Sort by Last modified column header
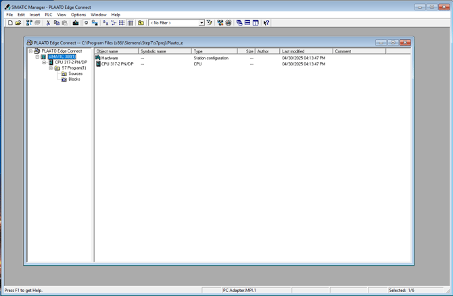The image size is (453, 296). coord(306,51)
